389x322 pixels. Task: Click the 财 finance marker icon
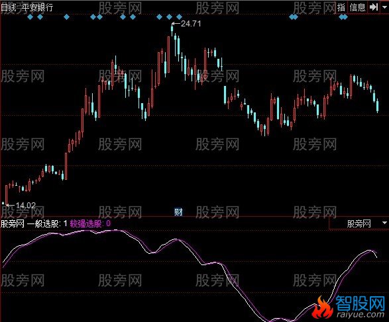coord(178,212)
